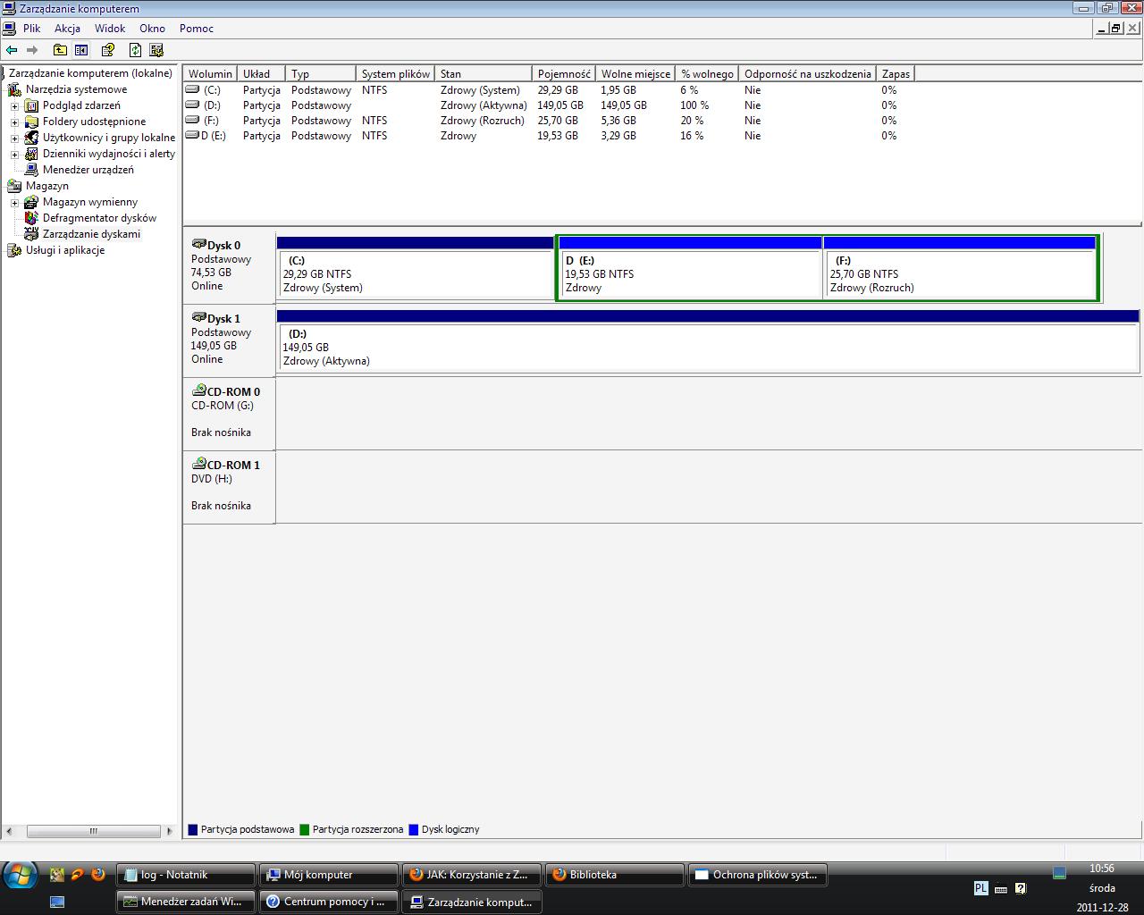Click the (C:) volume icon in list
The image size is (1144, 915).
[x=192, y=89]
